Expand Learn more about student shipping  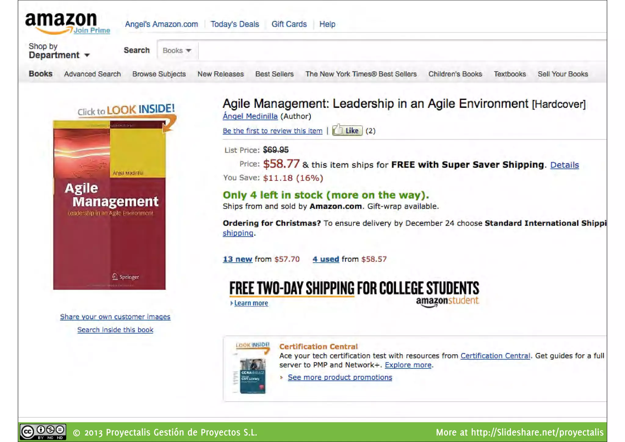[x=250, y=303]
